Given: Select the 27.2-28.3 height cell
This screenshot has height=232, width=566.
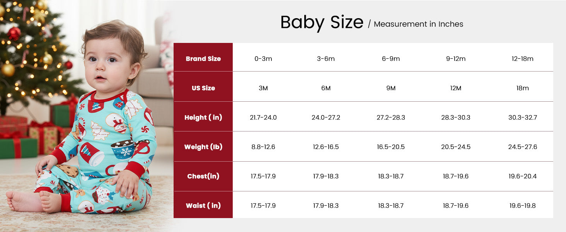Looking at the screenshot, I should [391, 118].
